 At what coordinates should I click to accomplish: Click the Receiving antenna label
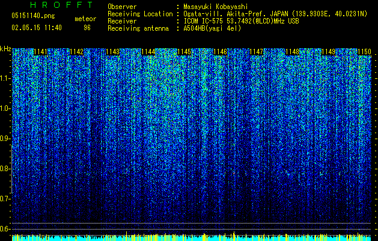coord(138,28)
